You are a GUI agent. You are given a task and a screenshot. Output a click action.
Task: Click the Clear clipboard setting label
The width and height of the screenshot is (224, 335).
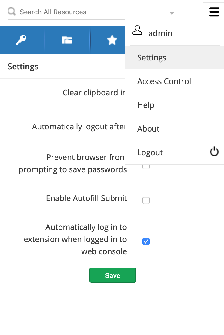tap(94, 93)
